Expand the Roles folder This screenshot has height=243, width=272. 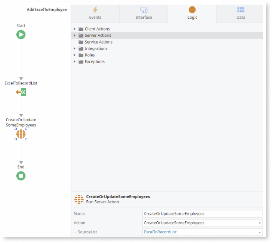[x=75, y=55]
